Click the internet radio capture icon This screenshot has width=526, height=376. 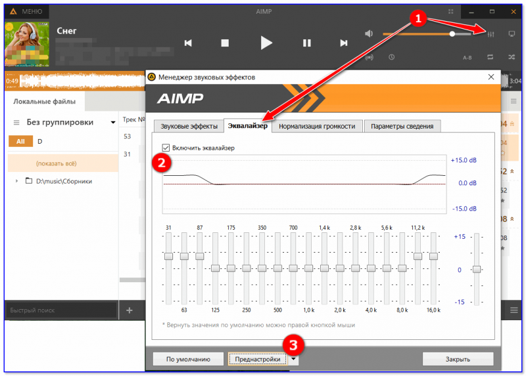[x=369, y=57]
